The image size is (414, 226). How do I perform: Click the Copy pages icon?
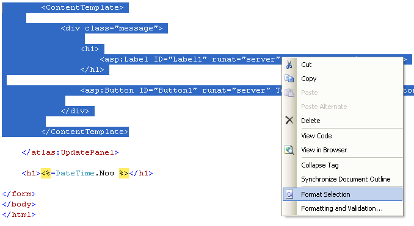click(289, 79)
